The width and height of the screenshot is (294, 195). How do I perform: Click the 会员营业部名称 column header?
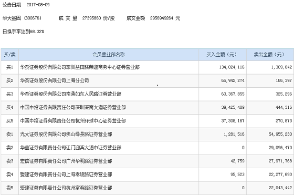(x=108, y=55)
